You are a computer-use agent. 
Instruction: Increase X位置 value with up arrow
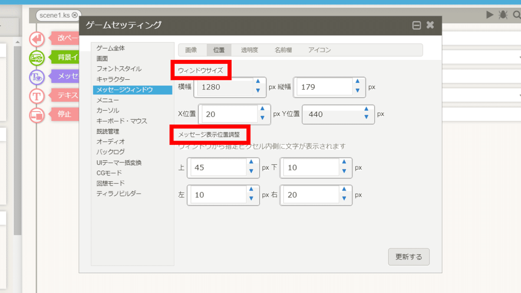tap(262, 109)
